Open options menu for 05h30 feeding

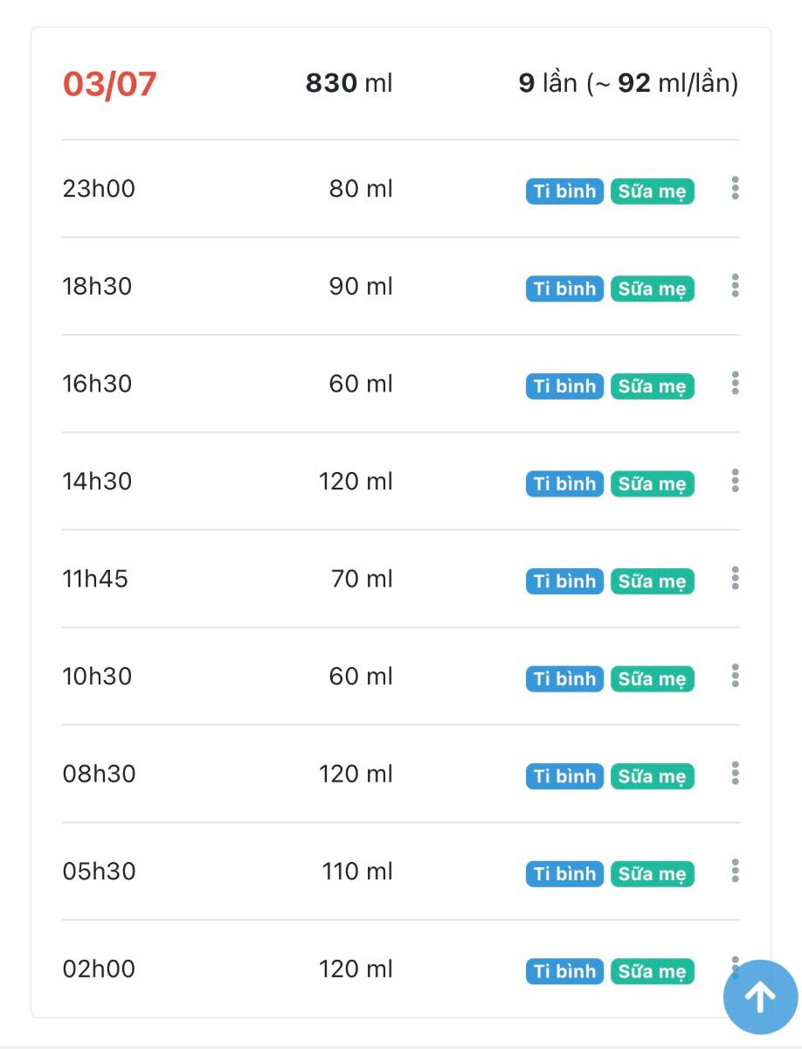736,871
